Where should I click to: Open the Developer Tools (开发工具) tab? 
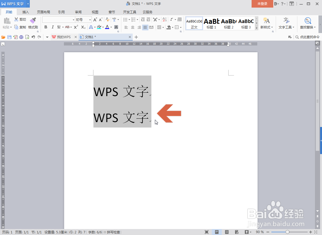(x=129, y=12)
